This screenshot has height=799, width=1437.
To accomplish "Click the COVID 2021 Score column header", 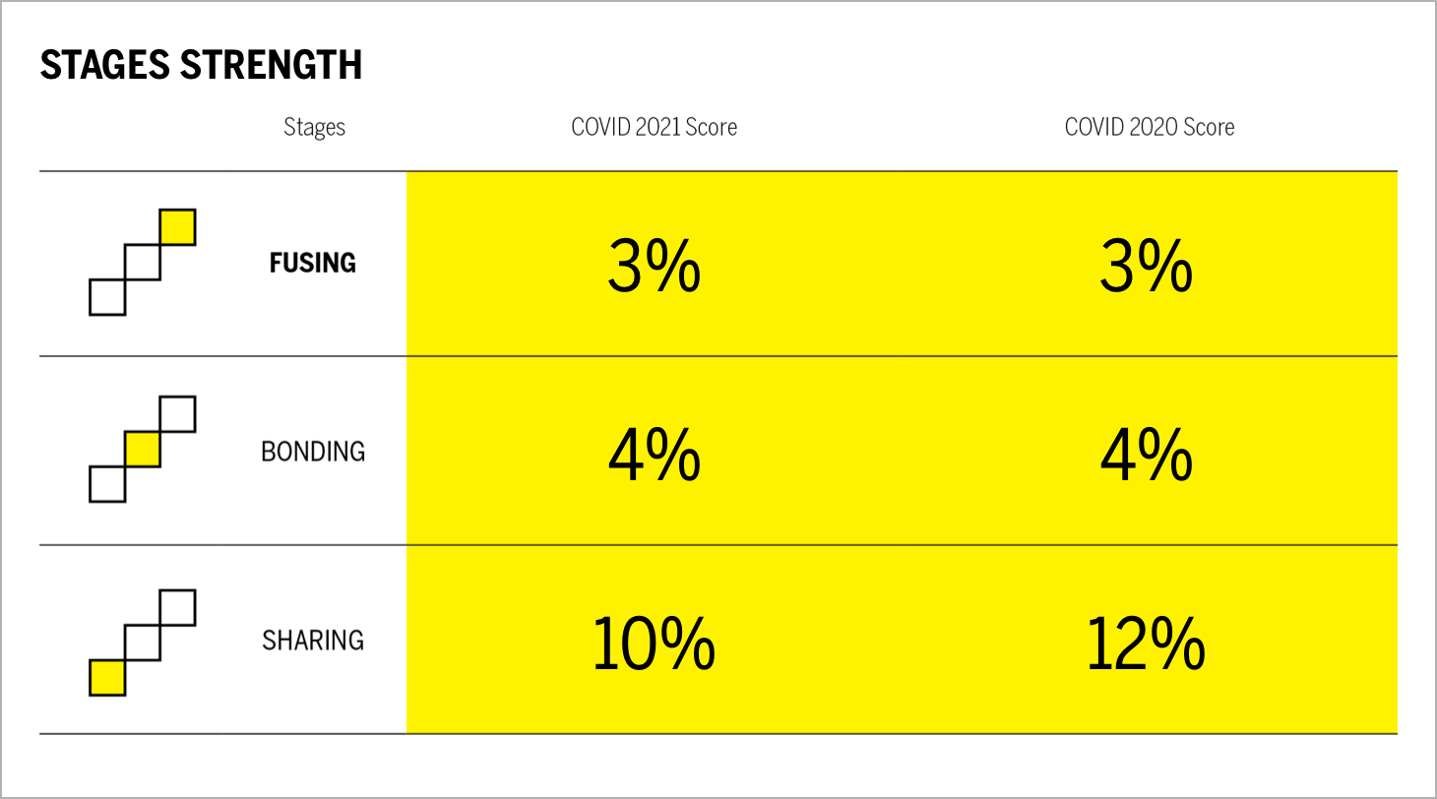I will coord(654,127).
